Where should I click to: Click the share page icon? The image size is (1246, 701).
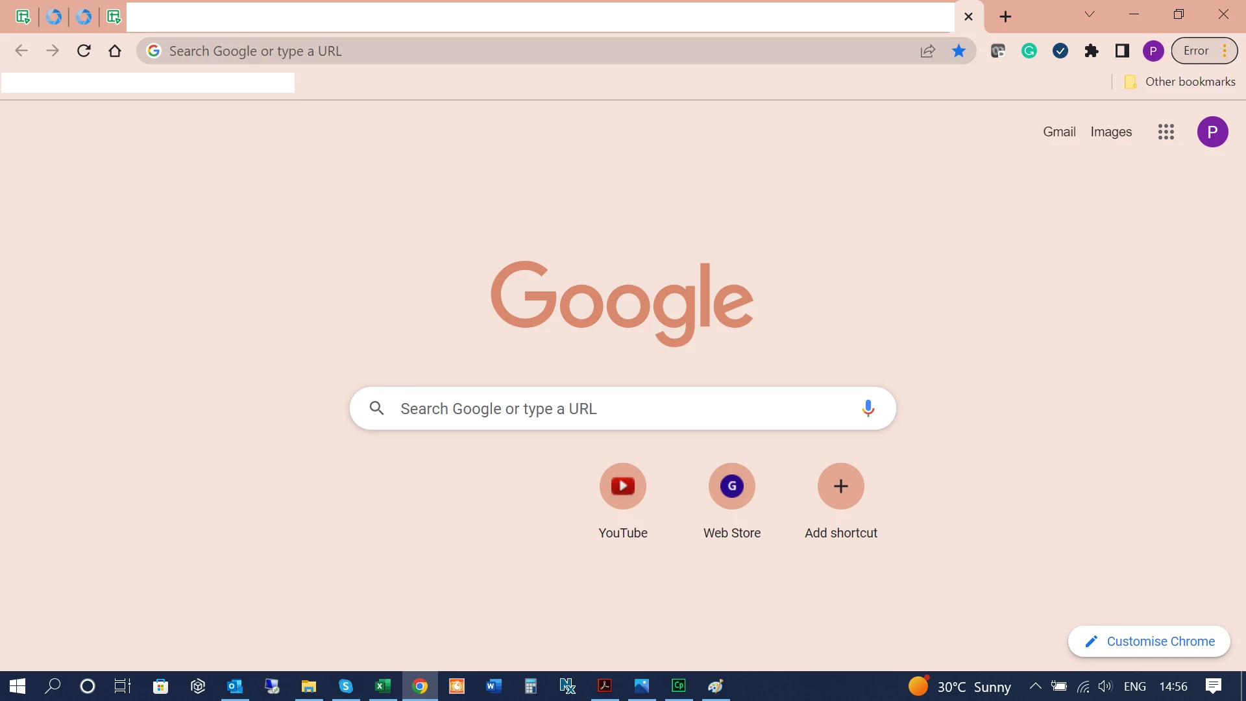coord(927,51)
